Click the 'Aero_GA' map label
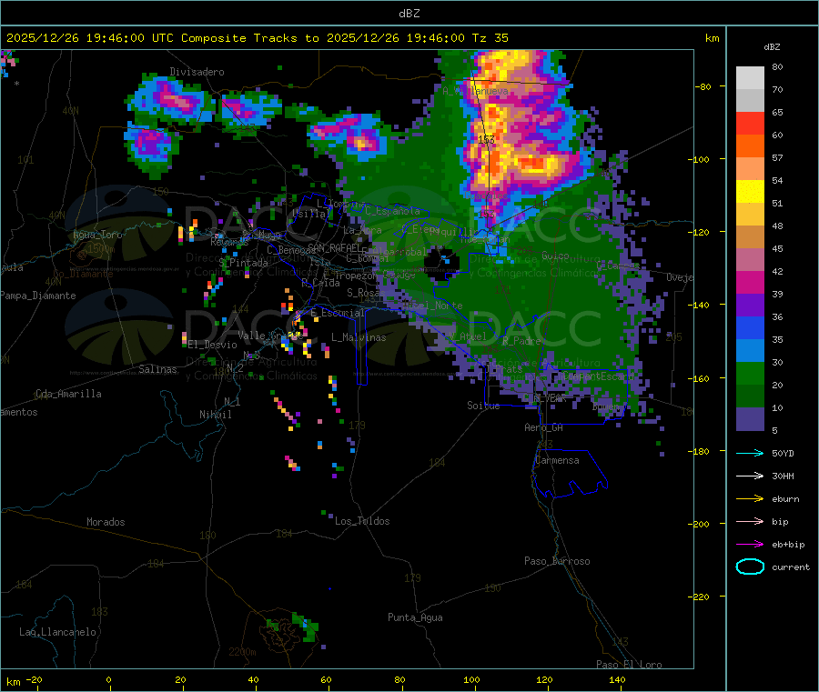The image size is (819, 692). pos(543,428)
